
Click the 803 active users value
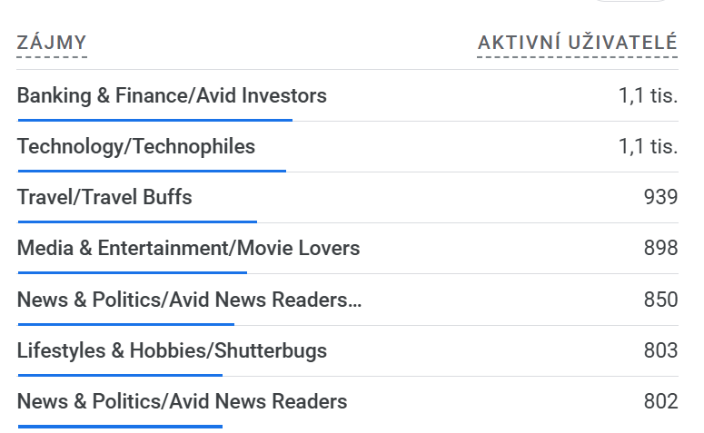(x=661, y=351)
